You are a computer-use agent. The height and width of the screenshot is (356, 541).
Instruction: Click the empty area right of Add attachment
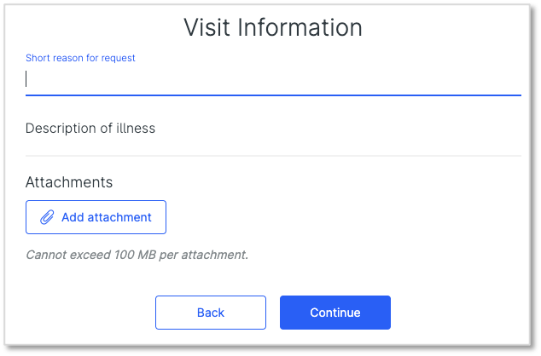point(344,217)
